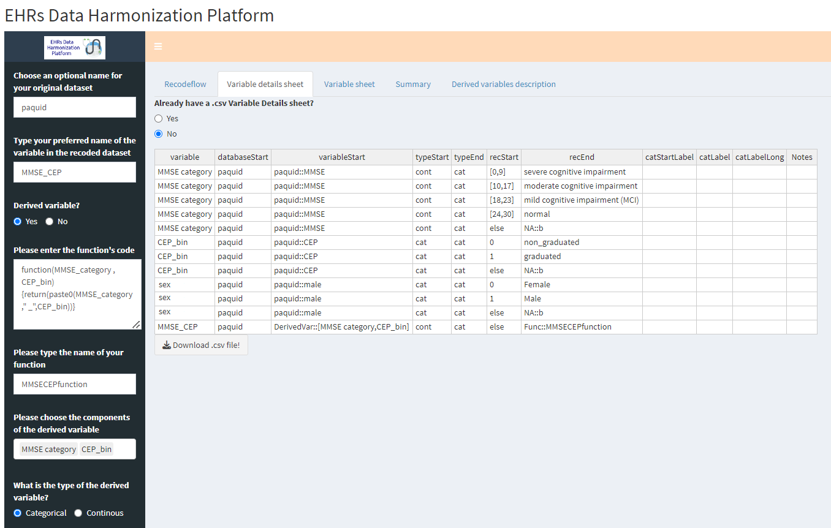This screenshot has width=831, height=528.
Task: Select the CEP_bin component tag
Action: coord(97,449)
